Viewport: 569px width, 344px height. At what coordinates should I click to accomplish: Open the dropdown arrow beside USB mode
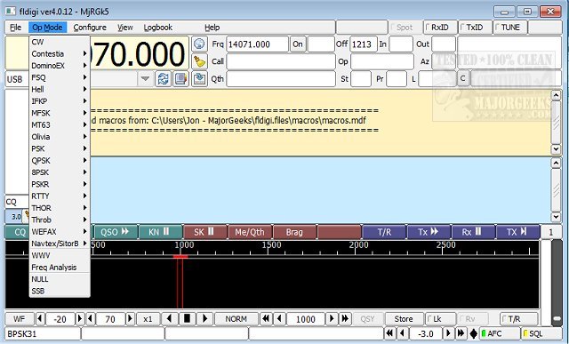145,79
